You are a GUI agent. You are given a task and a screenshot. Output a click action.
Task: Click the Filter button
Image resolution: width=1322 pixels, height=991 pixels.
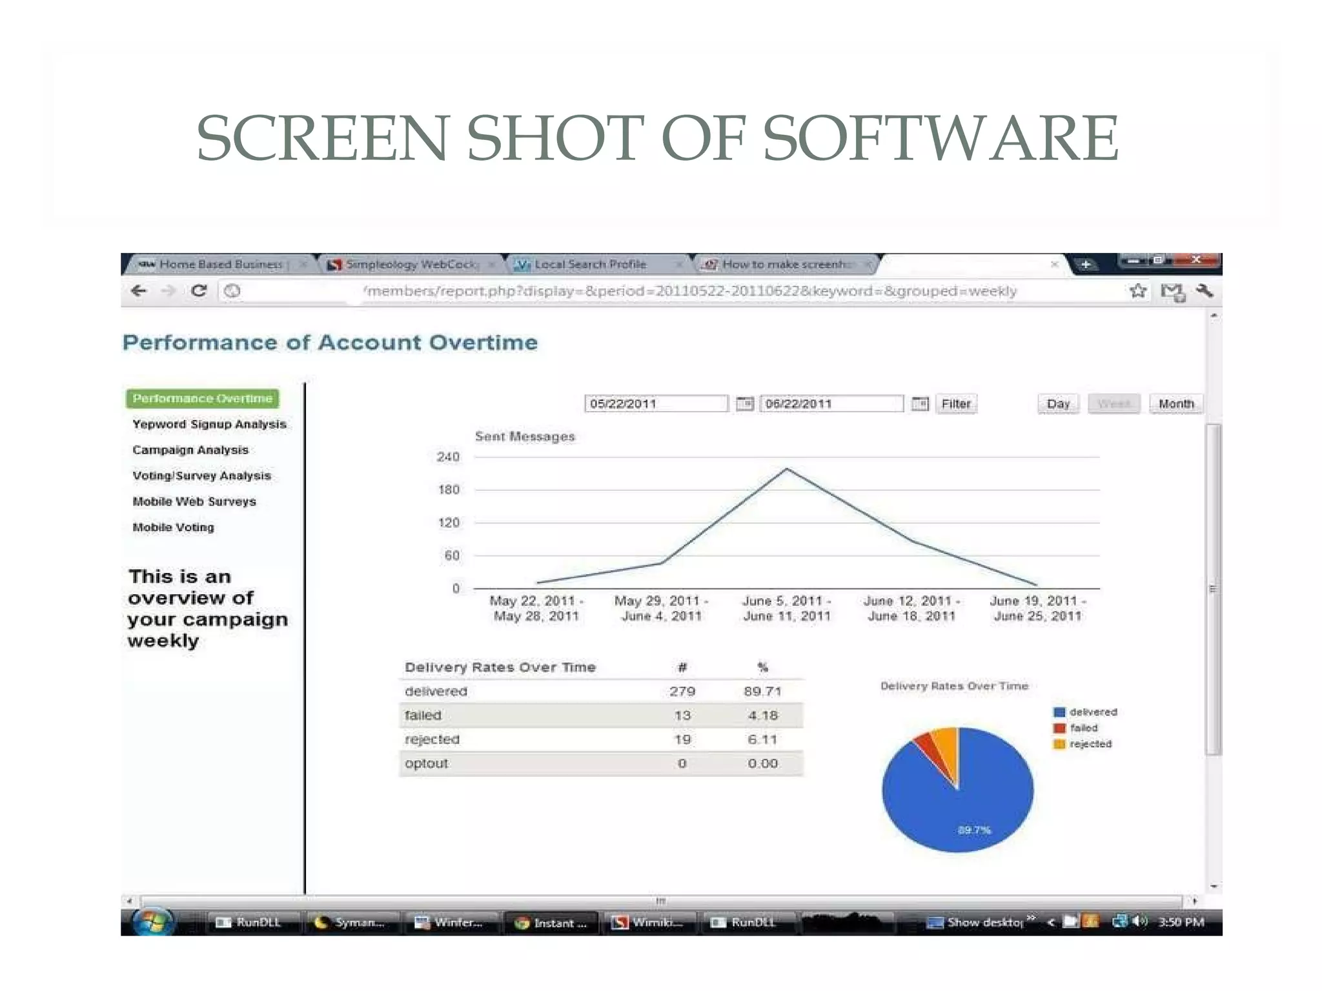click(x=956, y=404)
